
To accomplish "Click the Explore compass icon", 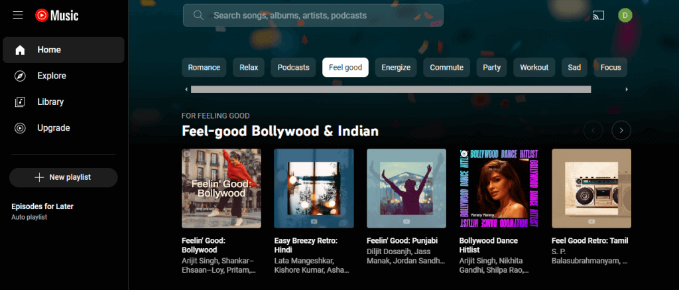I will (20, 76).
